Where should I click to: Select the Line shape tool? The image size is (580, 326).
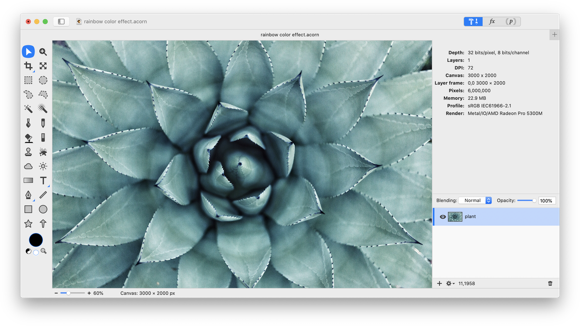coord(43,195)
